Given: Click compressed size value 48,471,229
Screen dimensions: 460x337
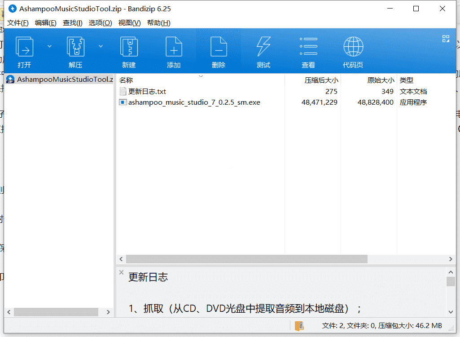Looking at the screenshot, I should pyautogui.click(x=319, y=102).
